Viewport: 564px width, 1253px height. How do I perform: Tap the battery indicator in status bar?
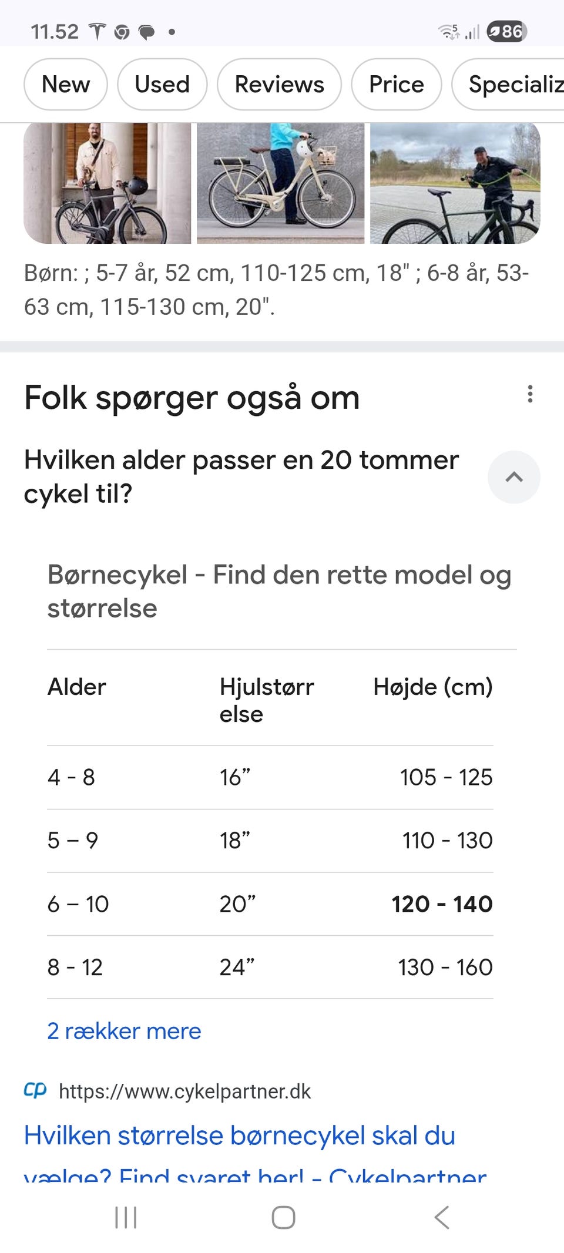point(507,31)
